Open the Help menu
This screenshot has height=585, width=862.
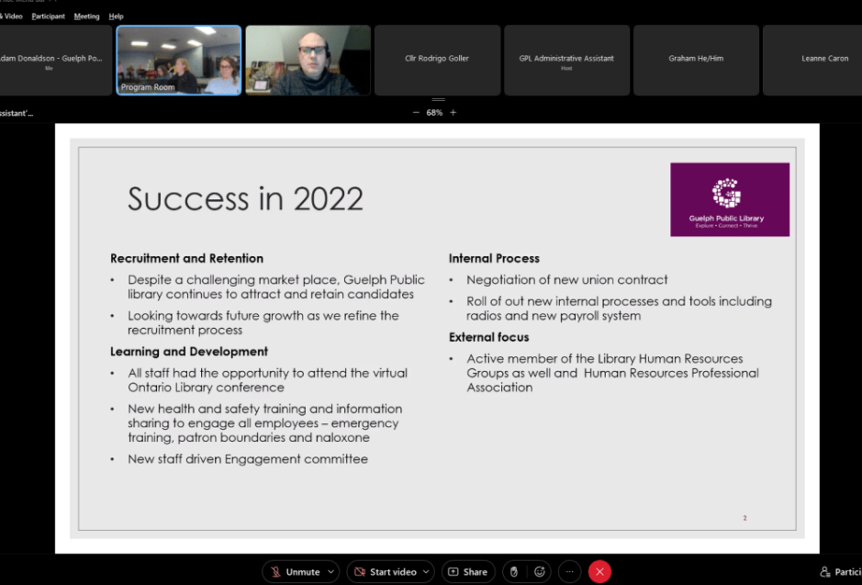pyautogui.click(x=116, y=17)
